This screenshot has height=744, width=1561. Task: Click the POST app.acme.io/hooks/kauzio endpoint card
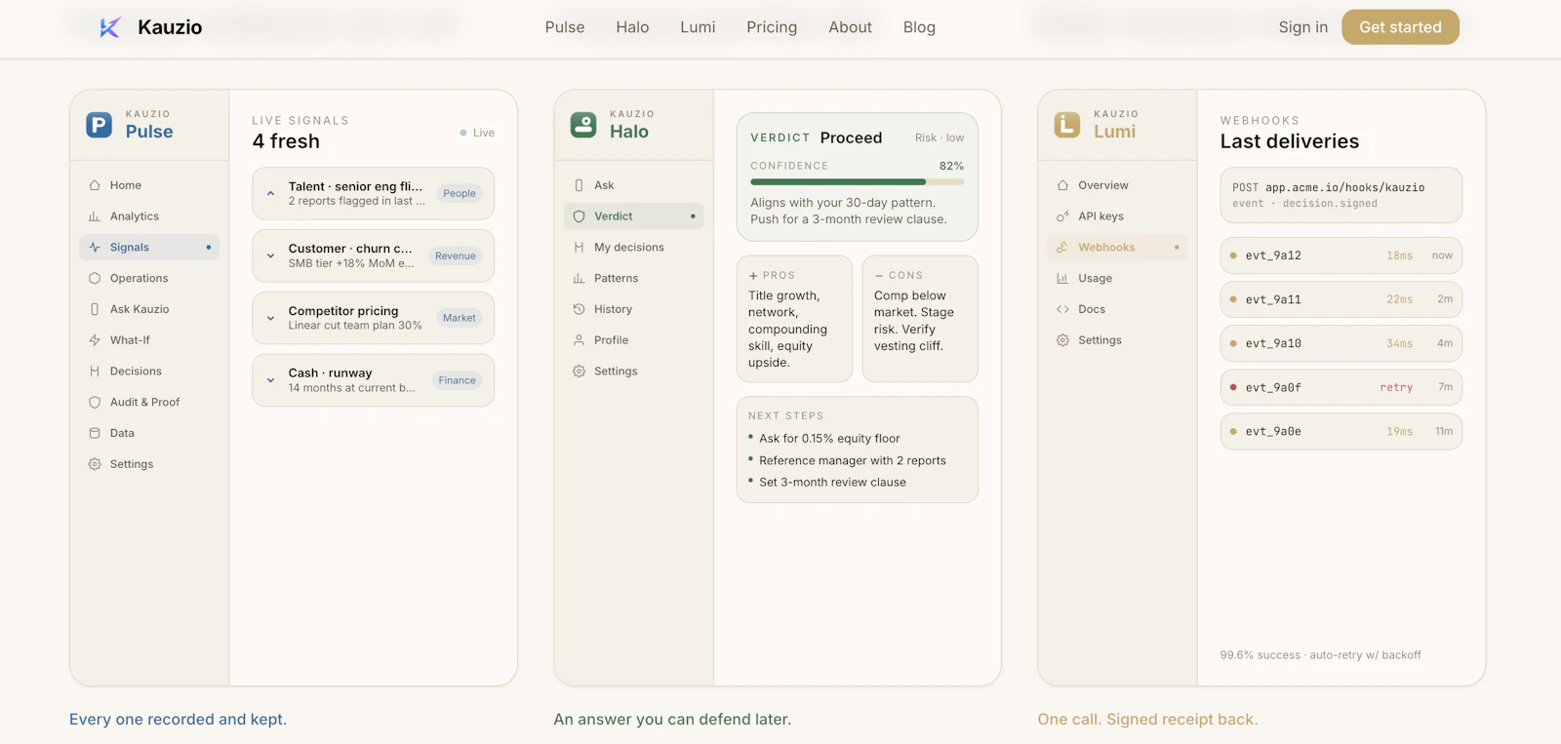coord(1341,195)
